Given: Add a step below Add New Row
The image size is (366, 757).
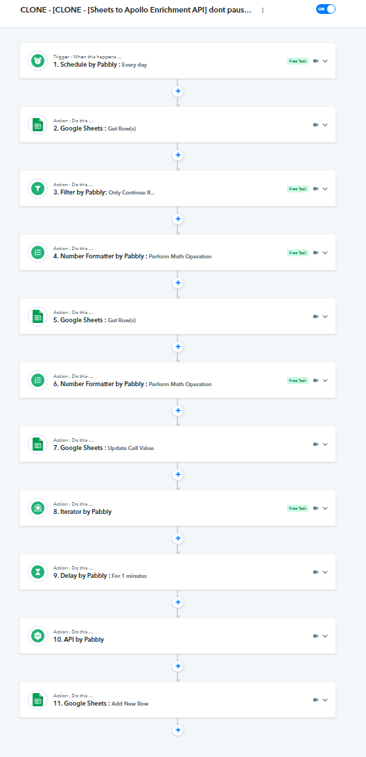Looking at the screenshot, I should [x=177, y=730].
